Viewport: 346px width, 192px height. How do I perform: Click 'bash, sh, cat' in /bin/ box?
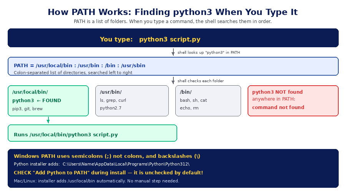(193, 100)
